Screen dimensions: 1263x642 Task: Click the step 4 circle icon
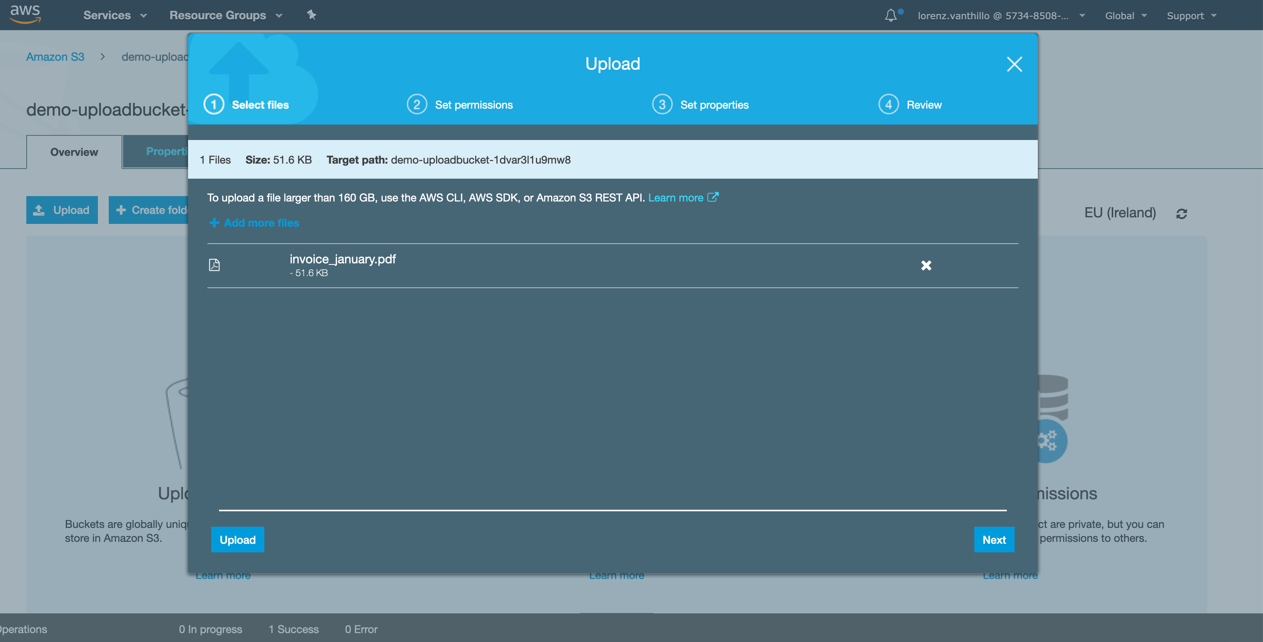pos(888,104)
